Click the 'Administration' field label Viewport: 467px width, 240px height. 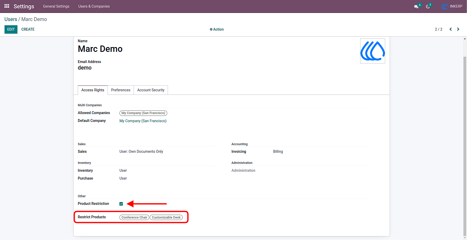pos(243,170)
